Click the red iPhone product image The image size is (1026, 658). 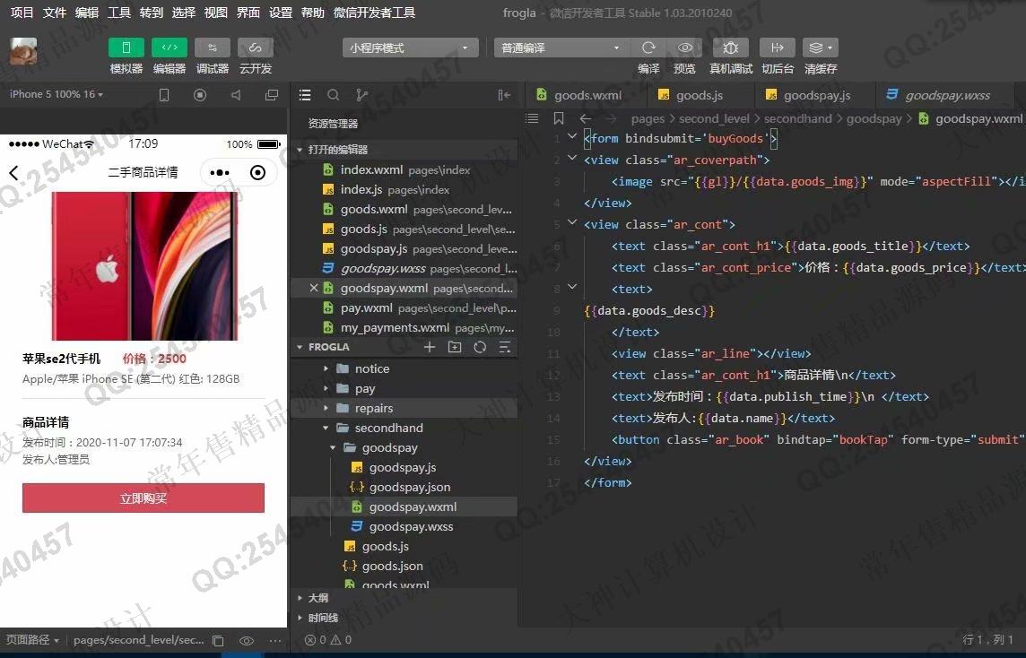(144, 265)
